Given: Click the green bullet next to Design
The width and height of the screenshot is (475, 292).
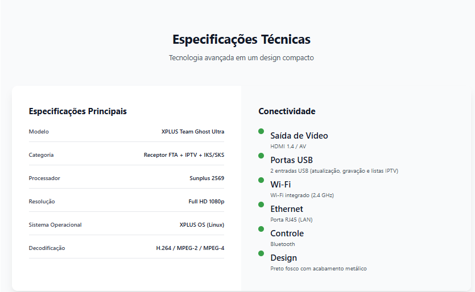Looking at the screenshot, I should tap(261, 253).
